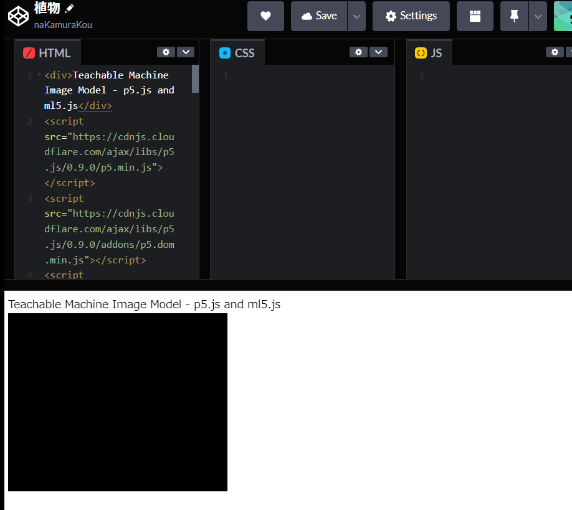Expand CSS editor options chevron
Image resolution: width=572 pixels, height=510 pixels.
point(378,52)
